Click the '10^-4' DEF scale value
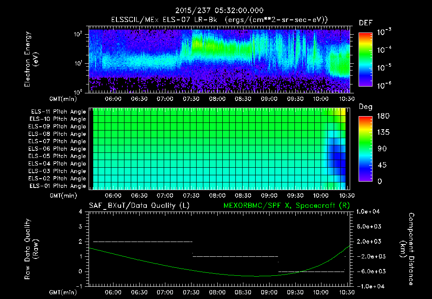This screenshot has height=299, width=432. pos(384,50)
